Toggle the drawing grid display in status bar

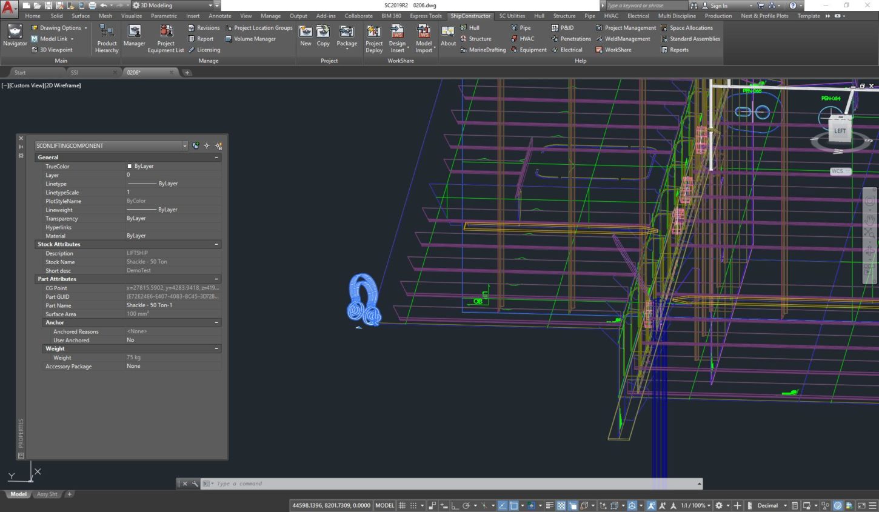[x=402, y=505]
